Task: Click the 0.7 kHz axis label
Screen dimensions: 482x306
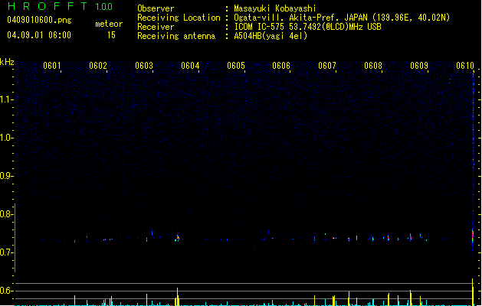Action: [x=6, y=252]
